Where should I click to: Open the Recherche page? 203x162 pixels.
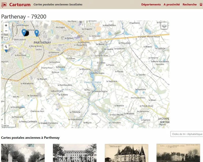[x=189, y=4]
